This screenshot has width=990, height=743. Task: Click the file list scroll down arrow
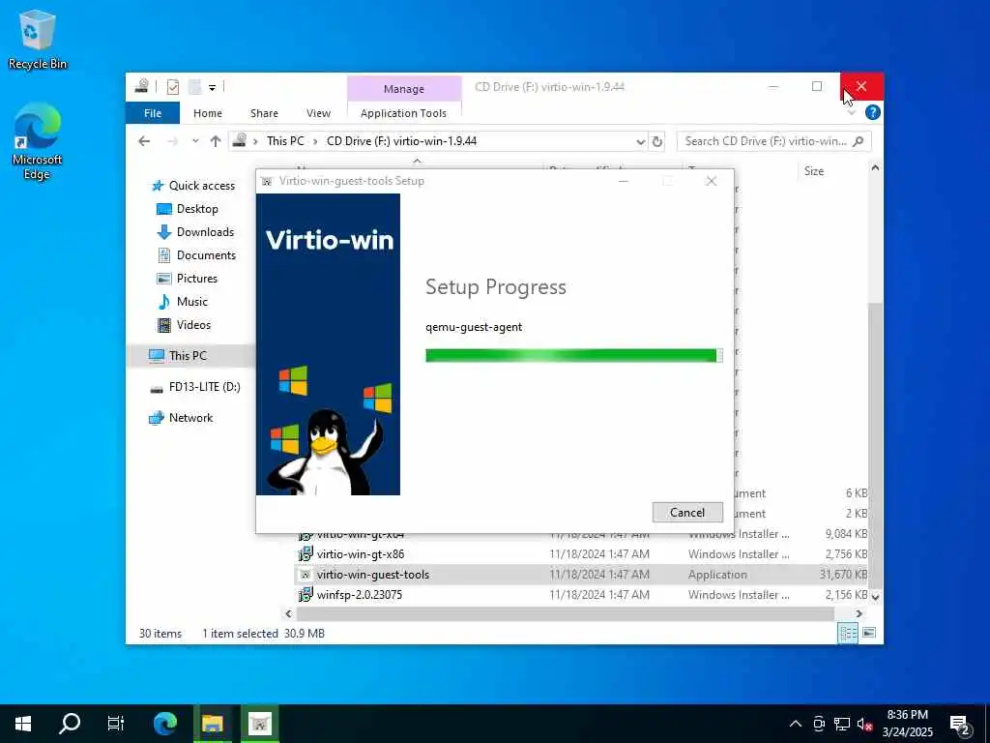click(875, 596)
